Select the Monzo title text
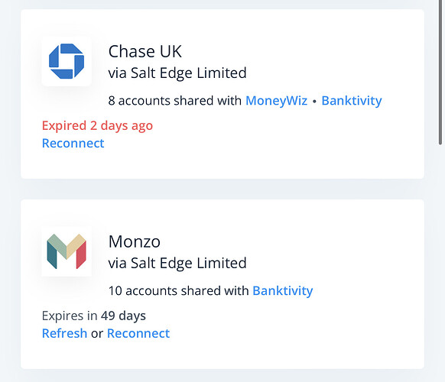Image resolution: width=445 pixels, height=382 pixels. pos(135,241)
